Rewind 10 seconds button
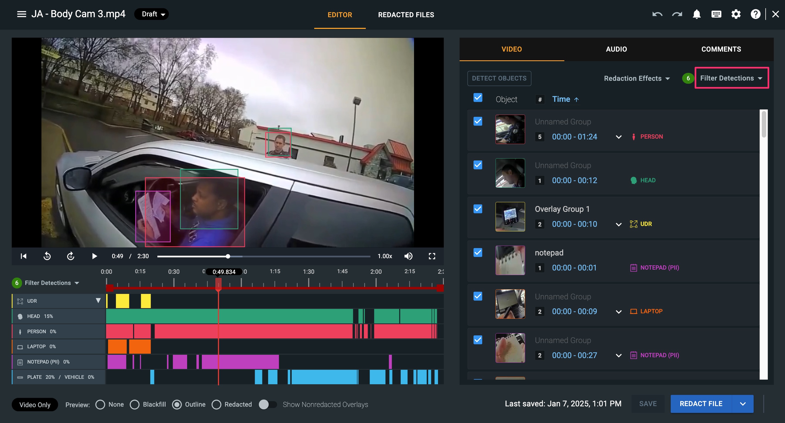This screenshot has height=423, width=785. point(47,256)
